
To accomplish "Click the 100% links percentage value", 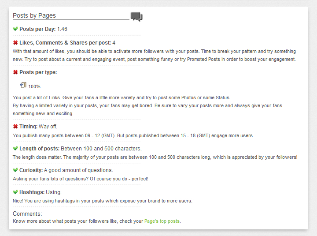I will click(34, 86).
